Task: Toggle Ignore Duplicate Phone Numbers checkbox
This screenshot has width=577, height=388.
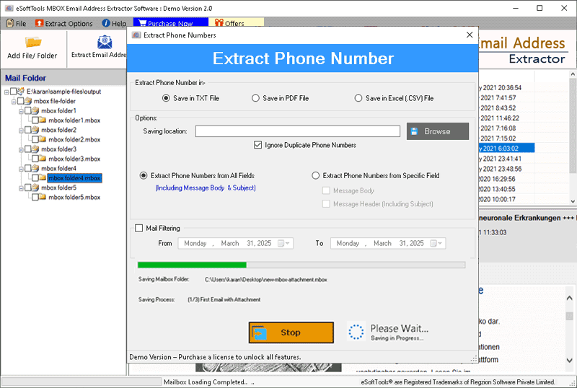Action: (x=258, y=145)
